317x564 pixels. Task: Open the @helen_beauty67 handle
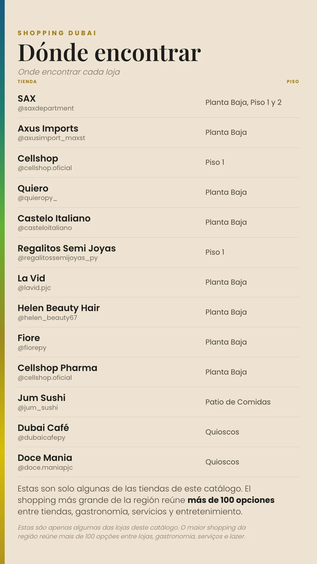[x=47, y=318]
